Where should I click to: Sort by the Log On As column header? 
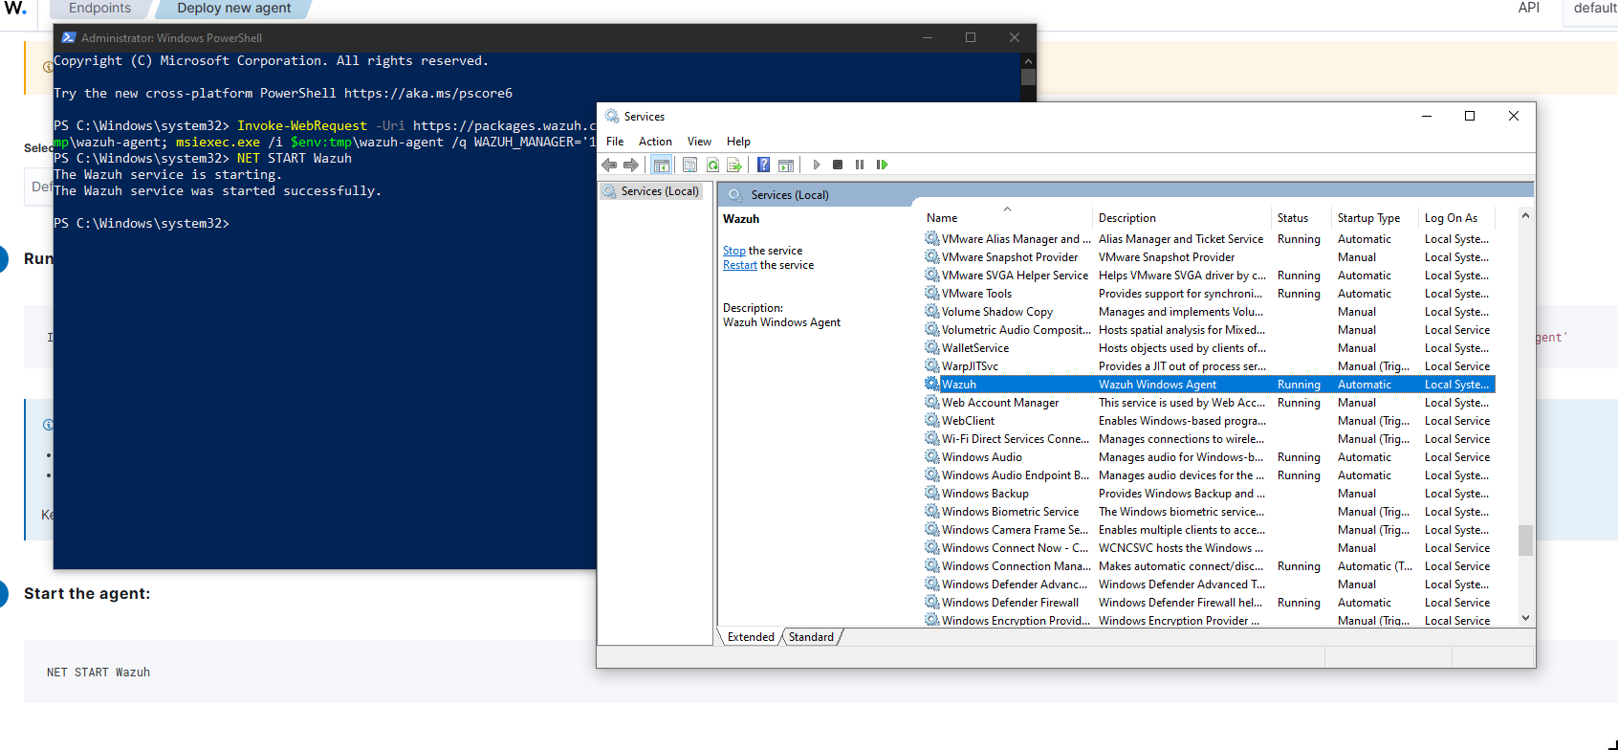tap(1456, 217)
